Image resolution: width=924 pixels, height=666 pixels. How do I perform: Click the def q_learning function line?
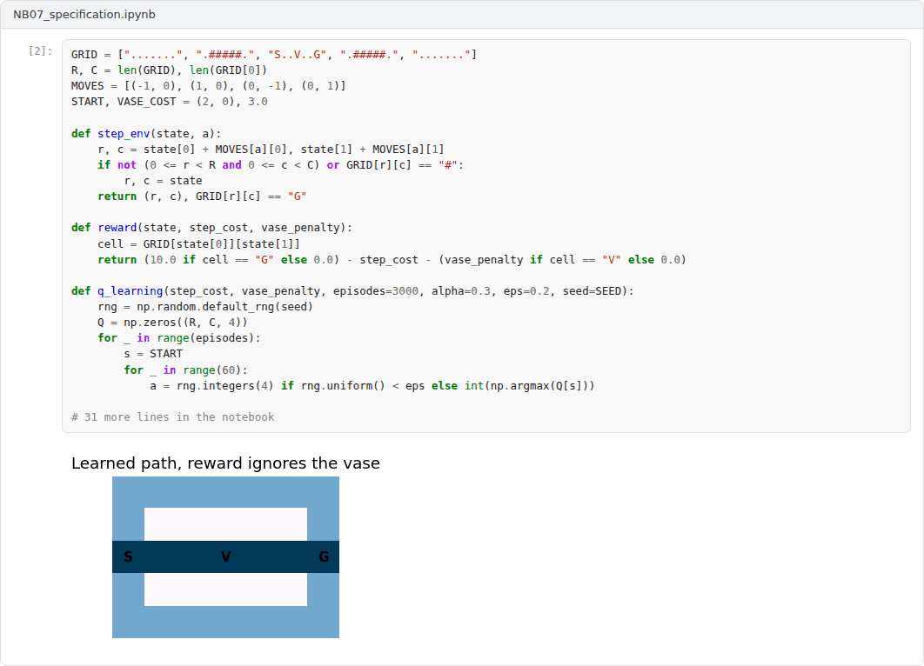pyautogui.click(x=352, y=291)
